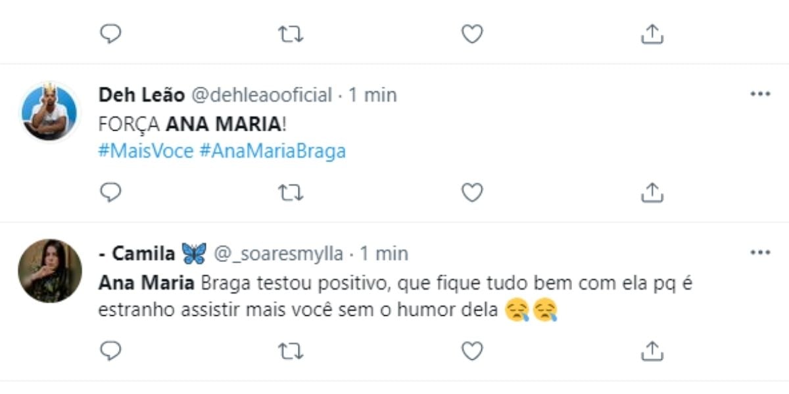Viewport: 789px width, 394px height.
Task: Like the topmost partially visible tweet
Action: click(x=472, y=34)
